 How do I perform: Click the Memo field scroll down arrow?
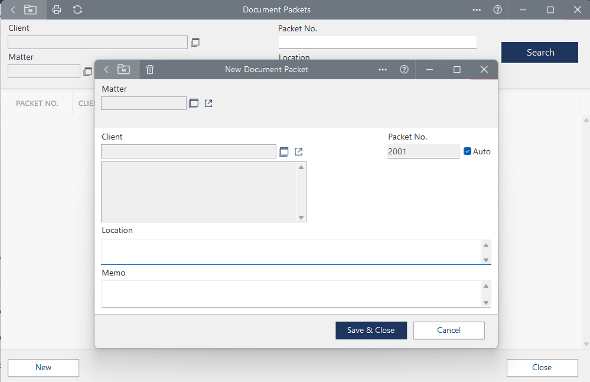pyautogui.click(x=486, y=302)
